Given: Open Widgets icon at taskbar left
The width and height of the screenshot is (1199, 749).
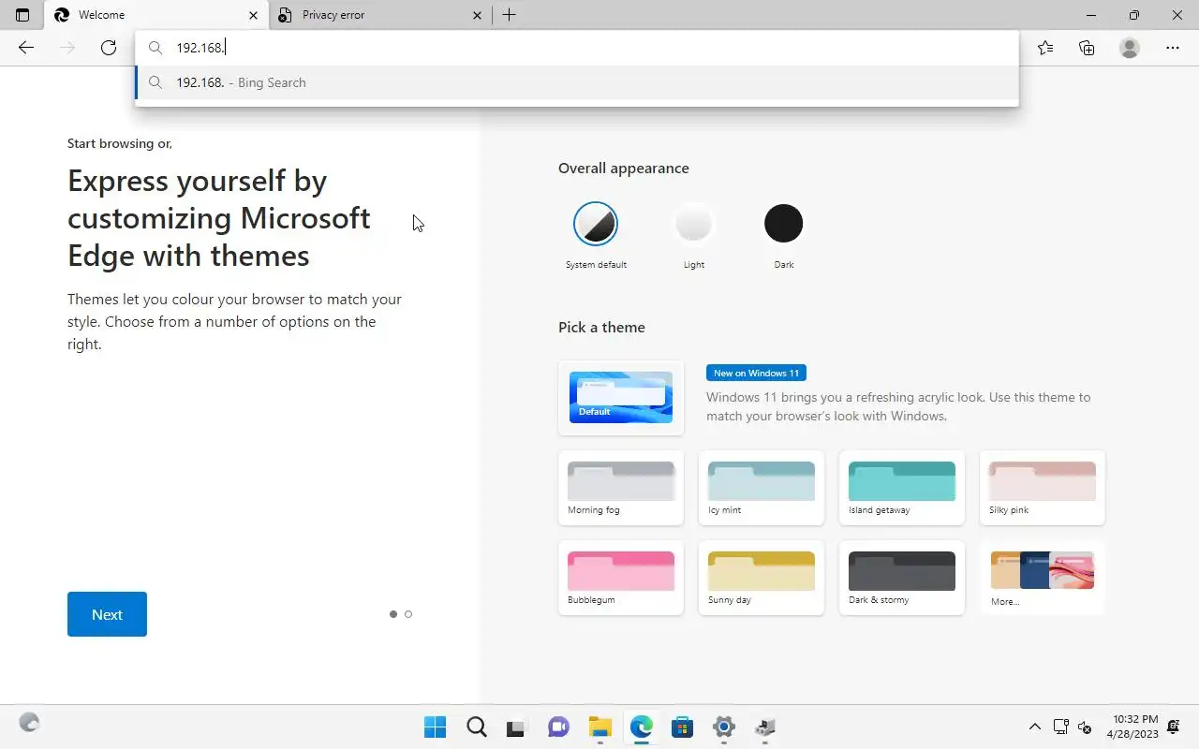Looking at the screenshot, I should coord(30,723).
